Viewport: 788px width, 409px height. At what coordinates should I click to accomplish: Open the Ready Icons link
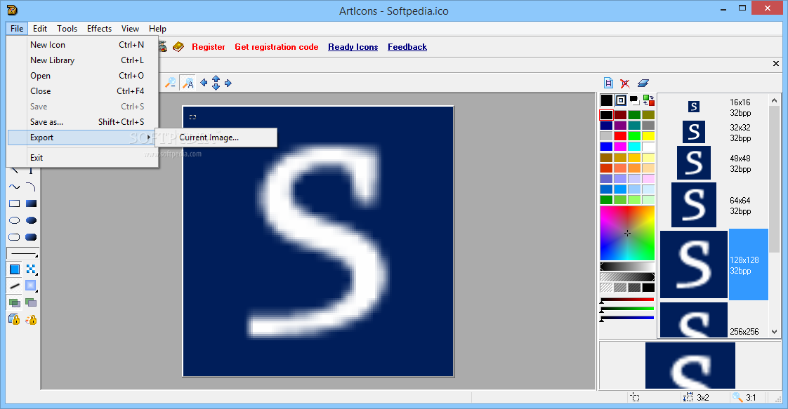point(353,47)
